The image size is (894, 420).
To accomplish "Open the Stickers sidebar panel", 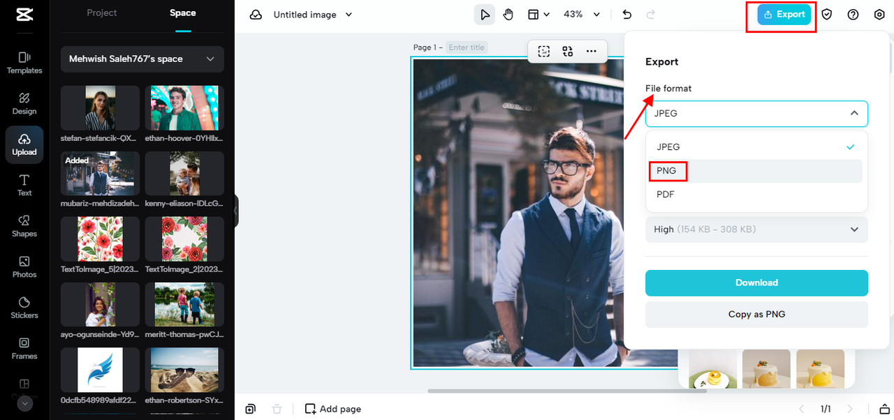I will point(24,308).
